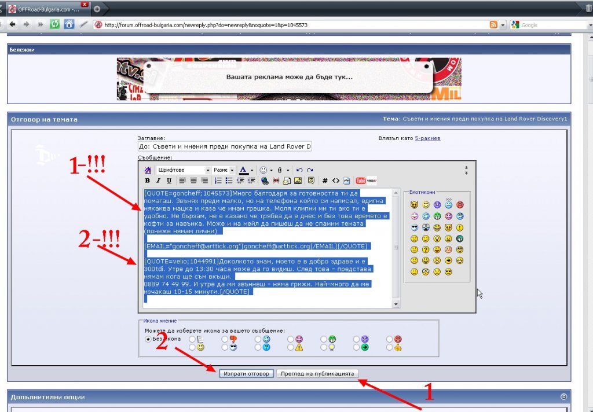Click the RSS feed icon in address bar
The width and height of the screenshot is (593, 412).
[493, 25]
